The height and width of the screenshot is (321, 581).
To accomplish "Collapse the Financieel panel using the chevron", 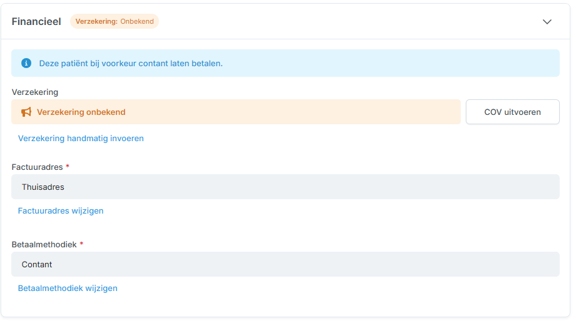I will 547,22.
